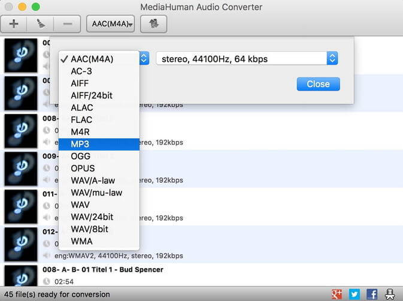Choose OPUS format

99,168
